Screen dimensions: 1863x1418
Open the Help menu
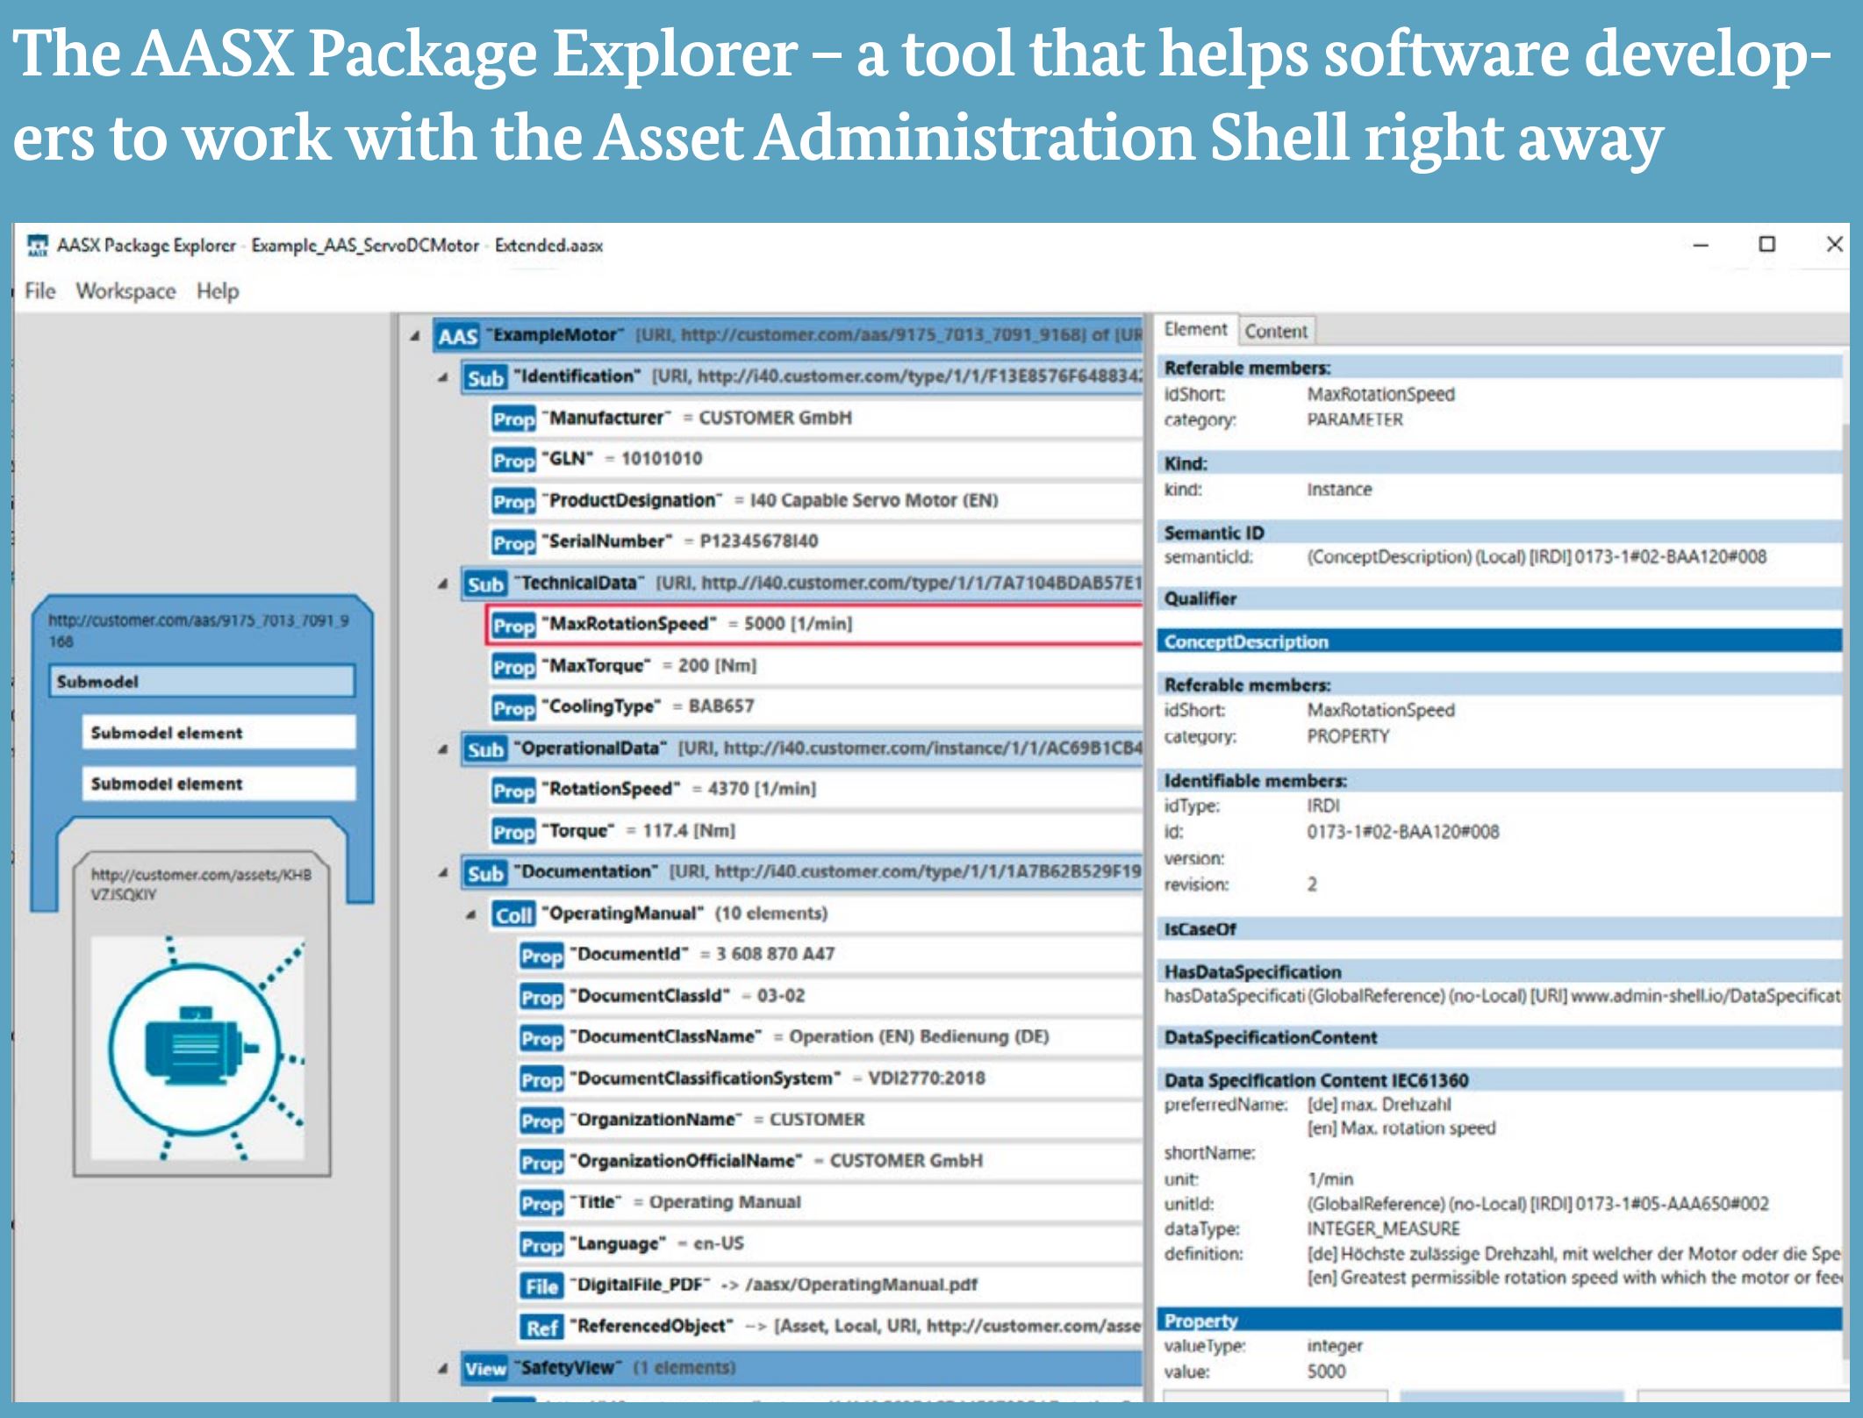[218, 291]
